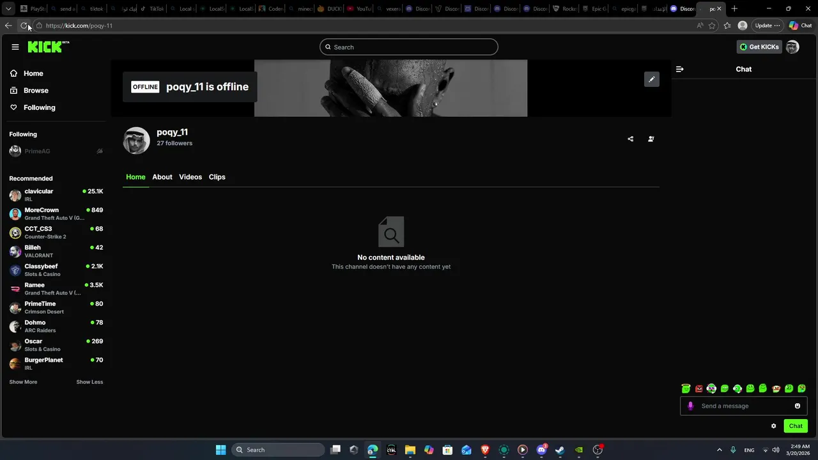Expand the list with Show More
The image size is (818, 460).
pyautogui.click(x=23, y=382)
